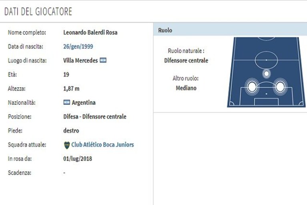
Task: Click the Mediano other role text
Action: pyautogui.click(x=186, y=88)
